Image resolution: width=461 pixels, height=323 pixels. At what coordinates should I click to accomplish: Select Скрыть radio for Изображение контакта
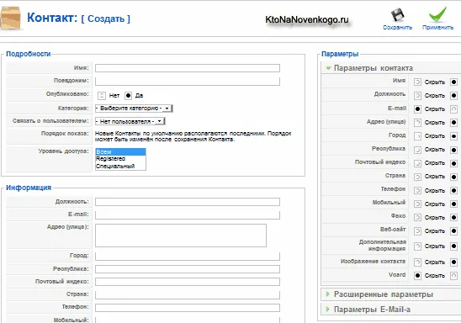pyautogui.click(x=417, y=262)
